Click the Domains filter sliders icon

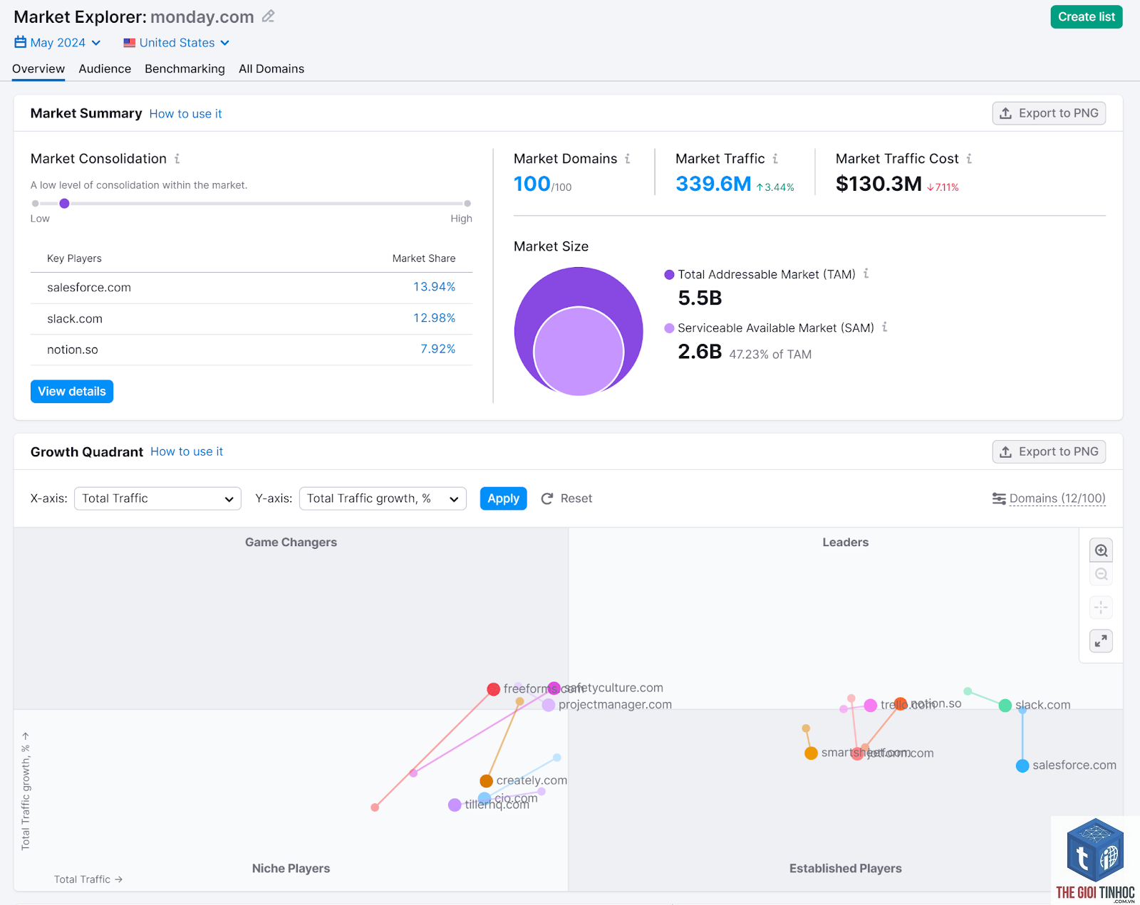click(x=999, y=498)
